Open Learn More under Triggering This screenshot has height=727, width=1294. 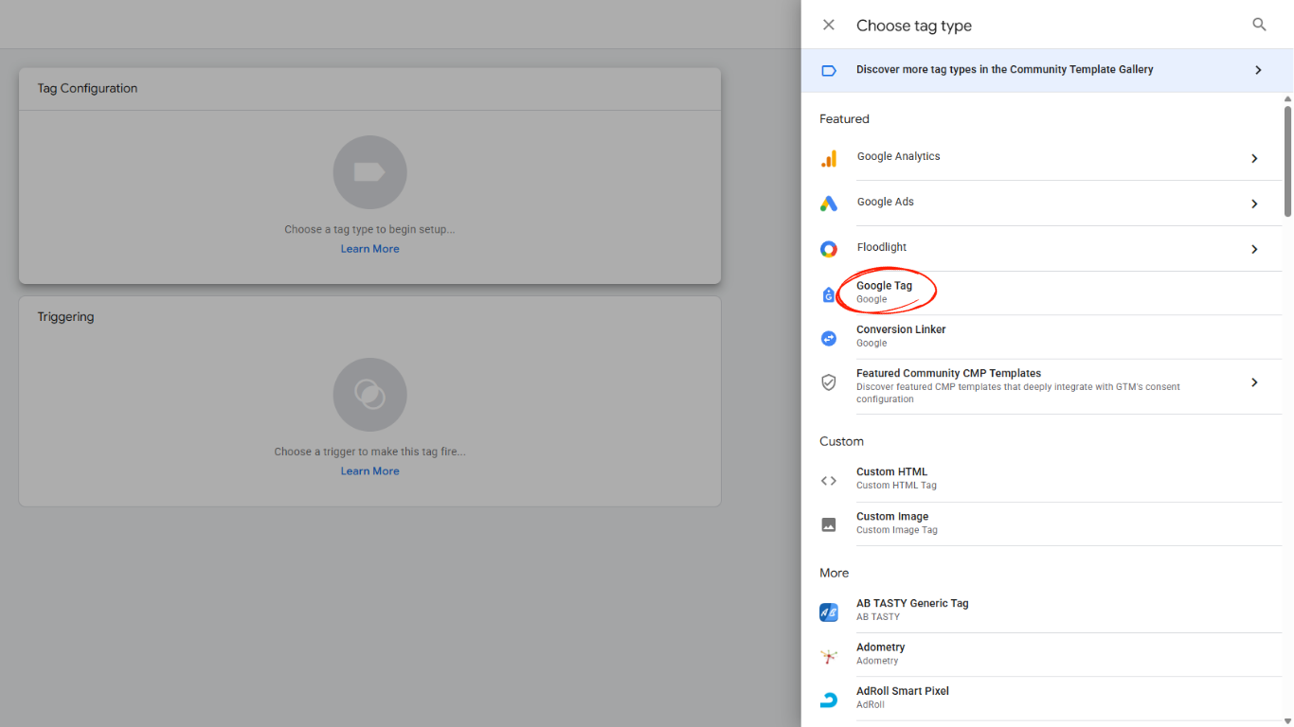pyautogui.click(x=369, y=470)
